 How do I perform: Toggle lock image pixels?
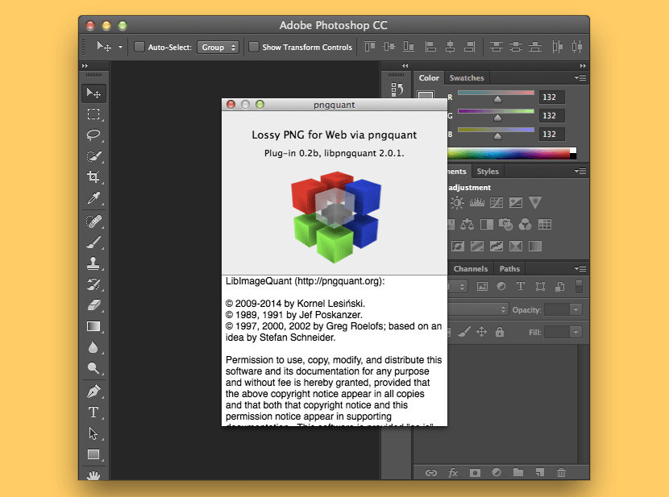[464, 332]
